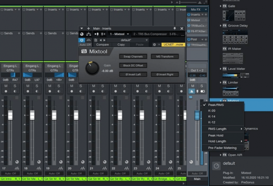The width and height of the screenshot is (273, 186).
Task: Expand the Groove Delay effect
Action: coord(221,26)
